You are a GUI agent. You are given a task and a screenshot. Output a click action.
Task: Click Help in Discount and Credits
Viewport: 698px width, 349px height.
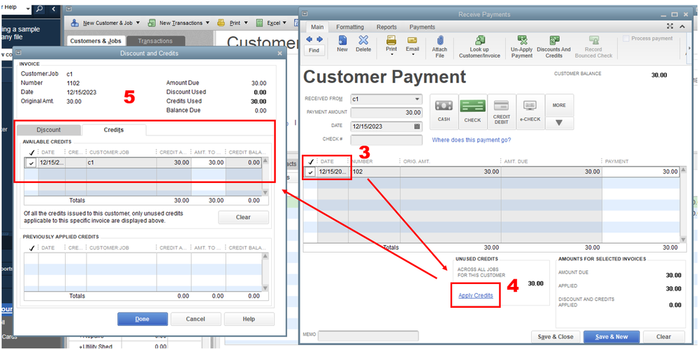click(249, 319)
